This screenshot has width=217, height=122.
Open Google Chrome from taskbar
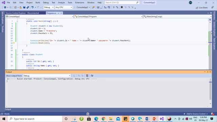tap(103, 119)
